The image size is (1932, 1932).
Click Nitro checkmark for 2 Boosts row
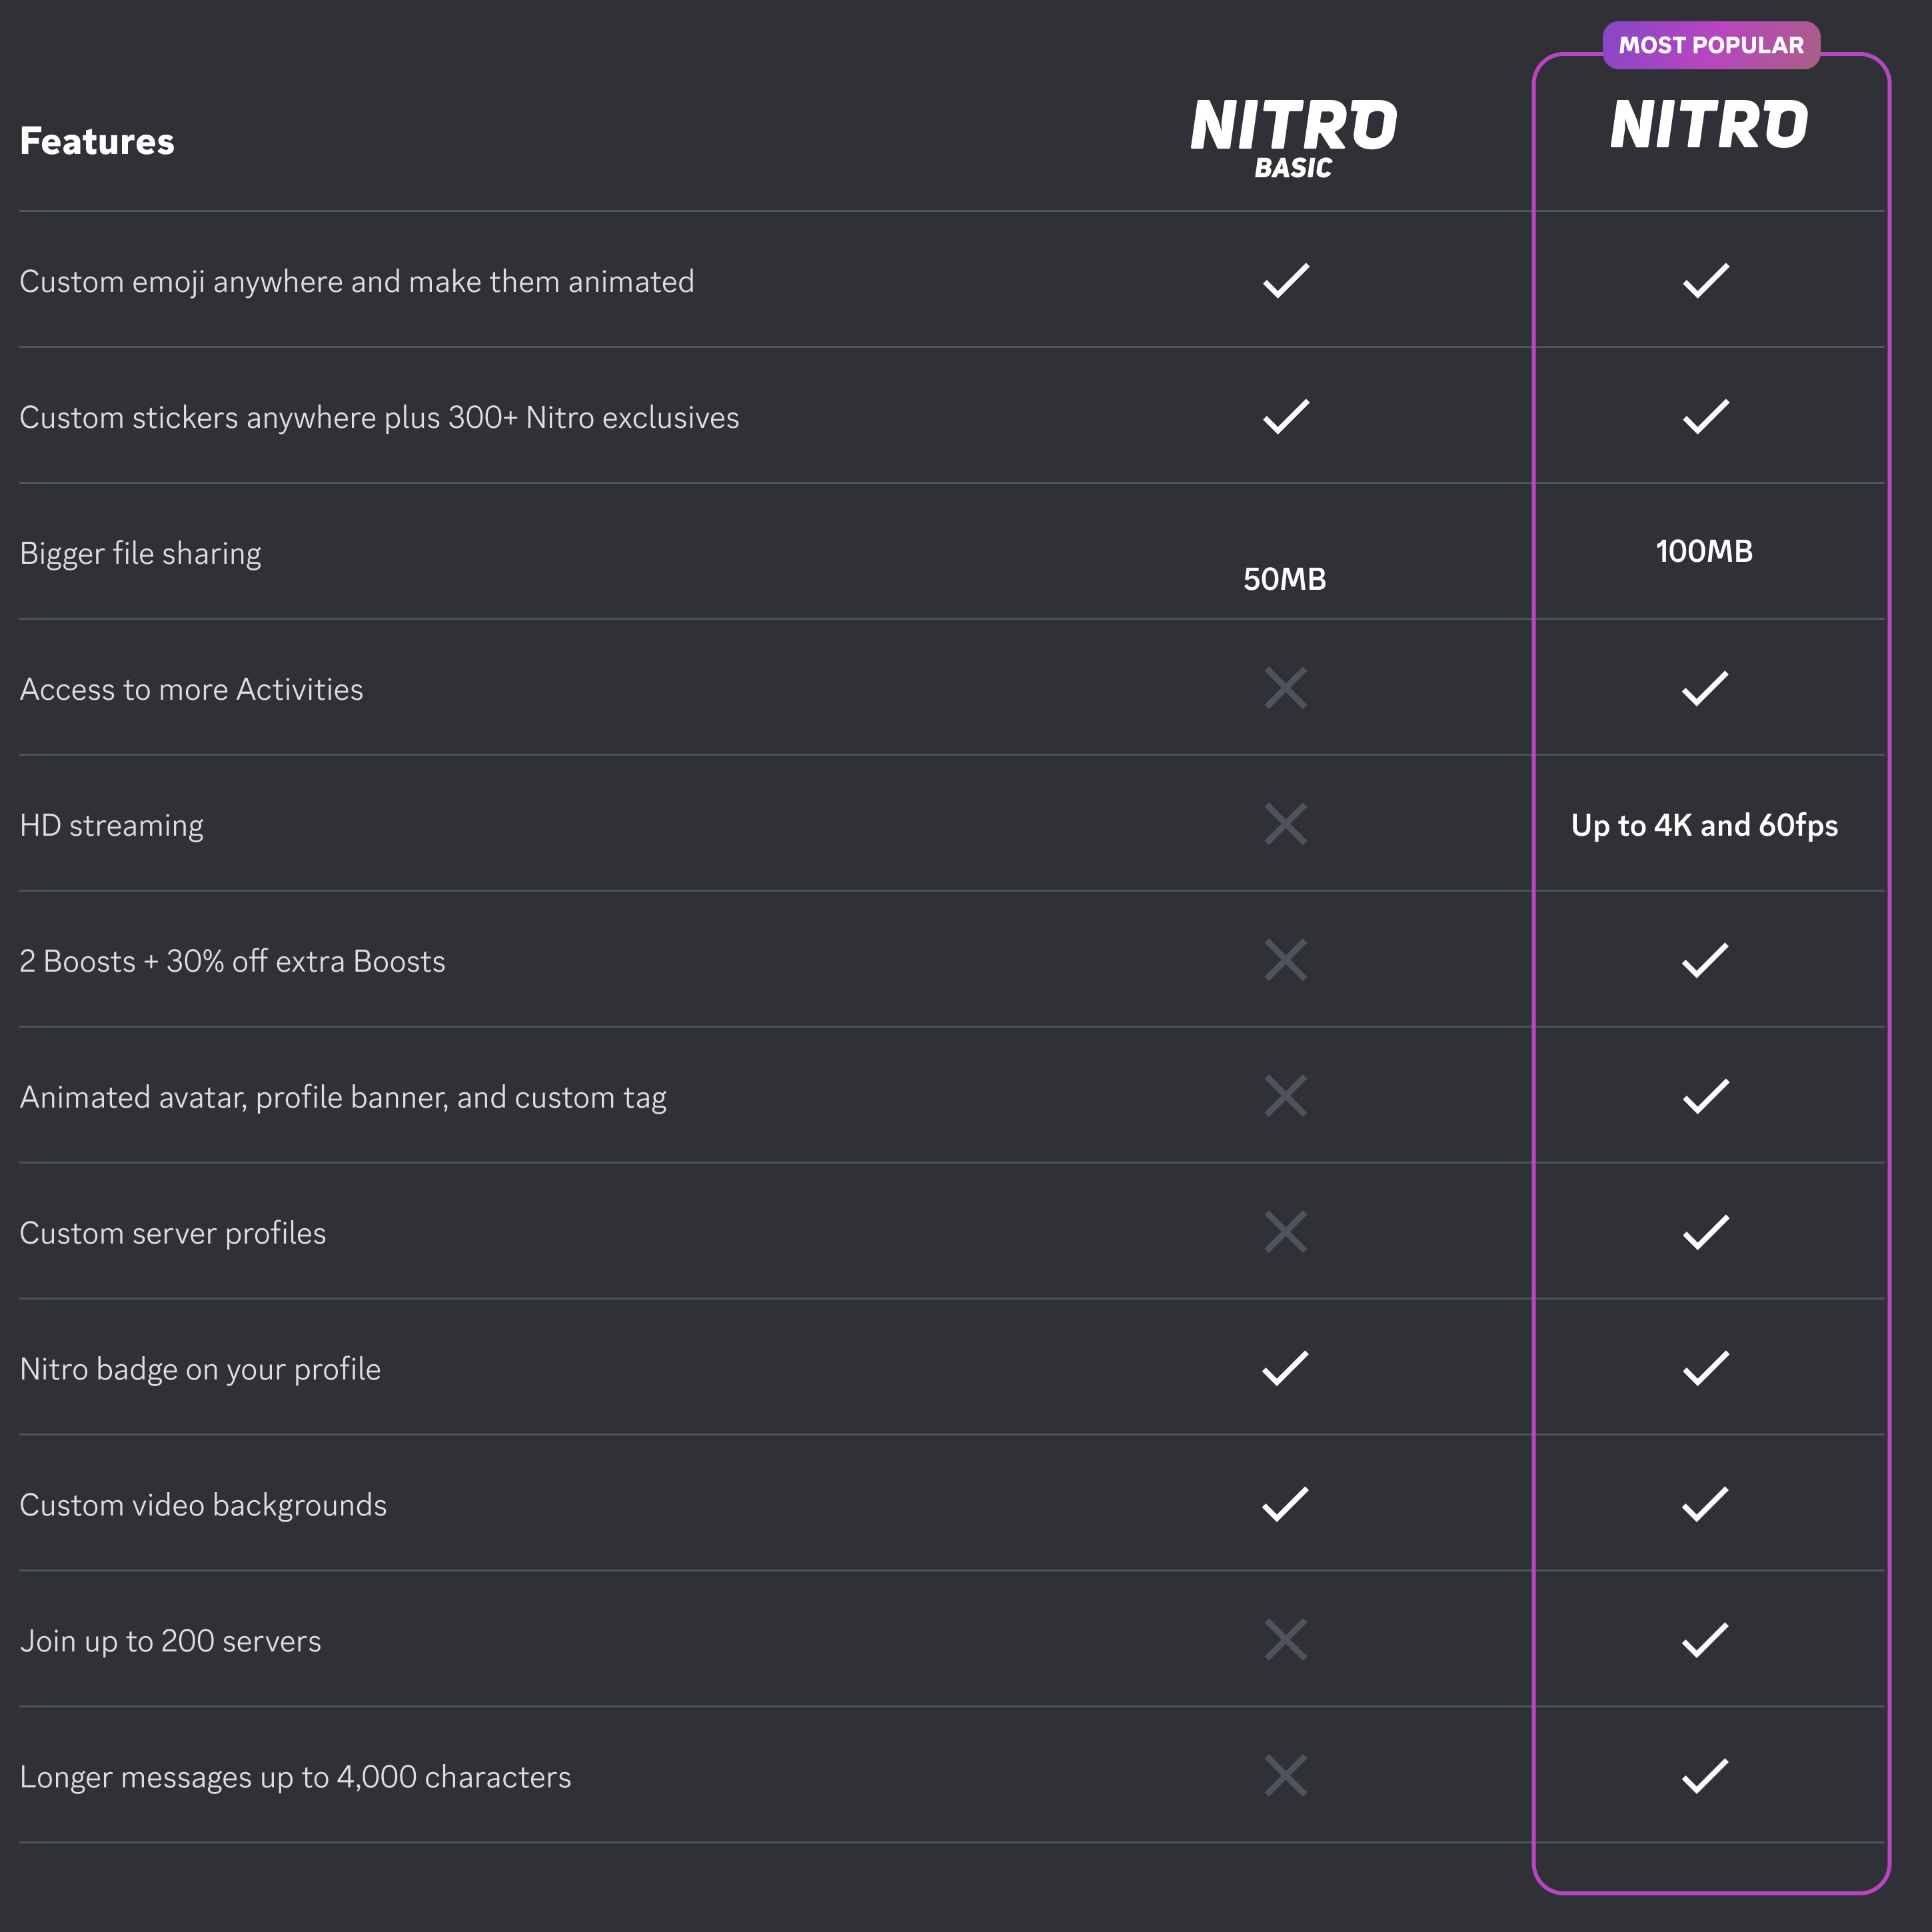[x=1705, y=960]
